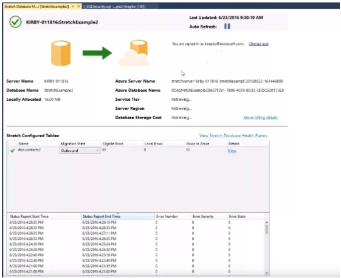Select the row ending 6/23/2016 4:25:24 PM
The width and height of the screenshot is (341, 278).
[136, 244]
